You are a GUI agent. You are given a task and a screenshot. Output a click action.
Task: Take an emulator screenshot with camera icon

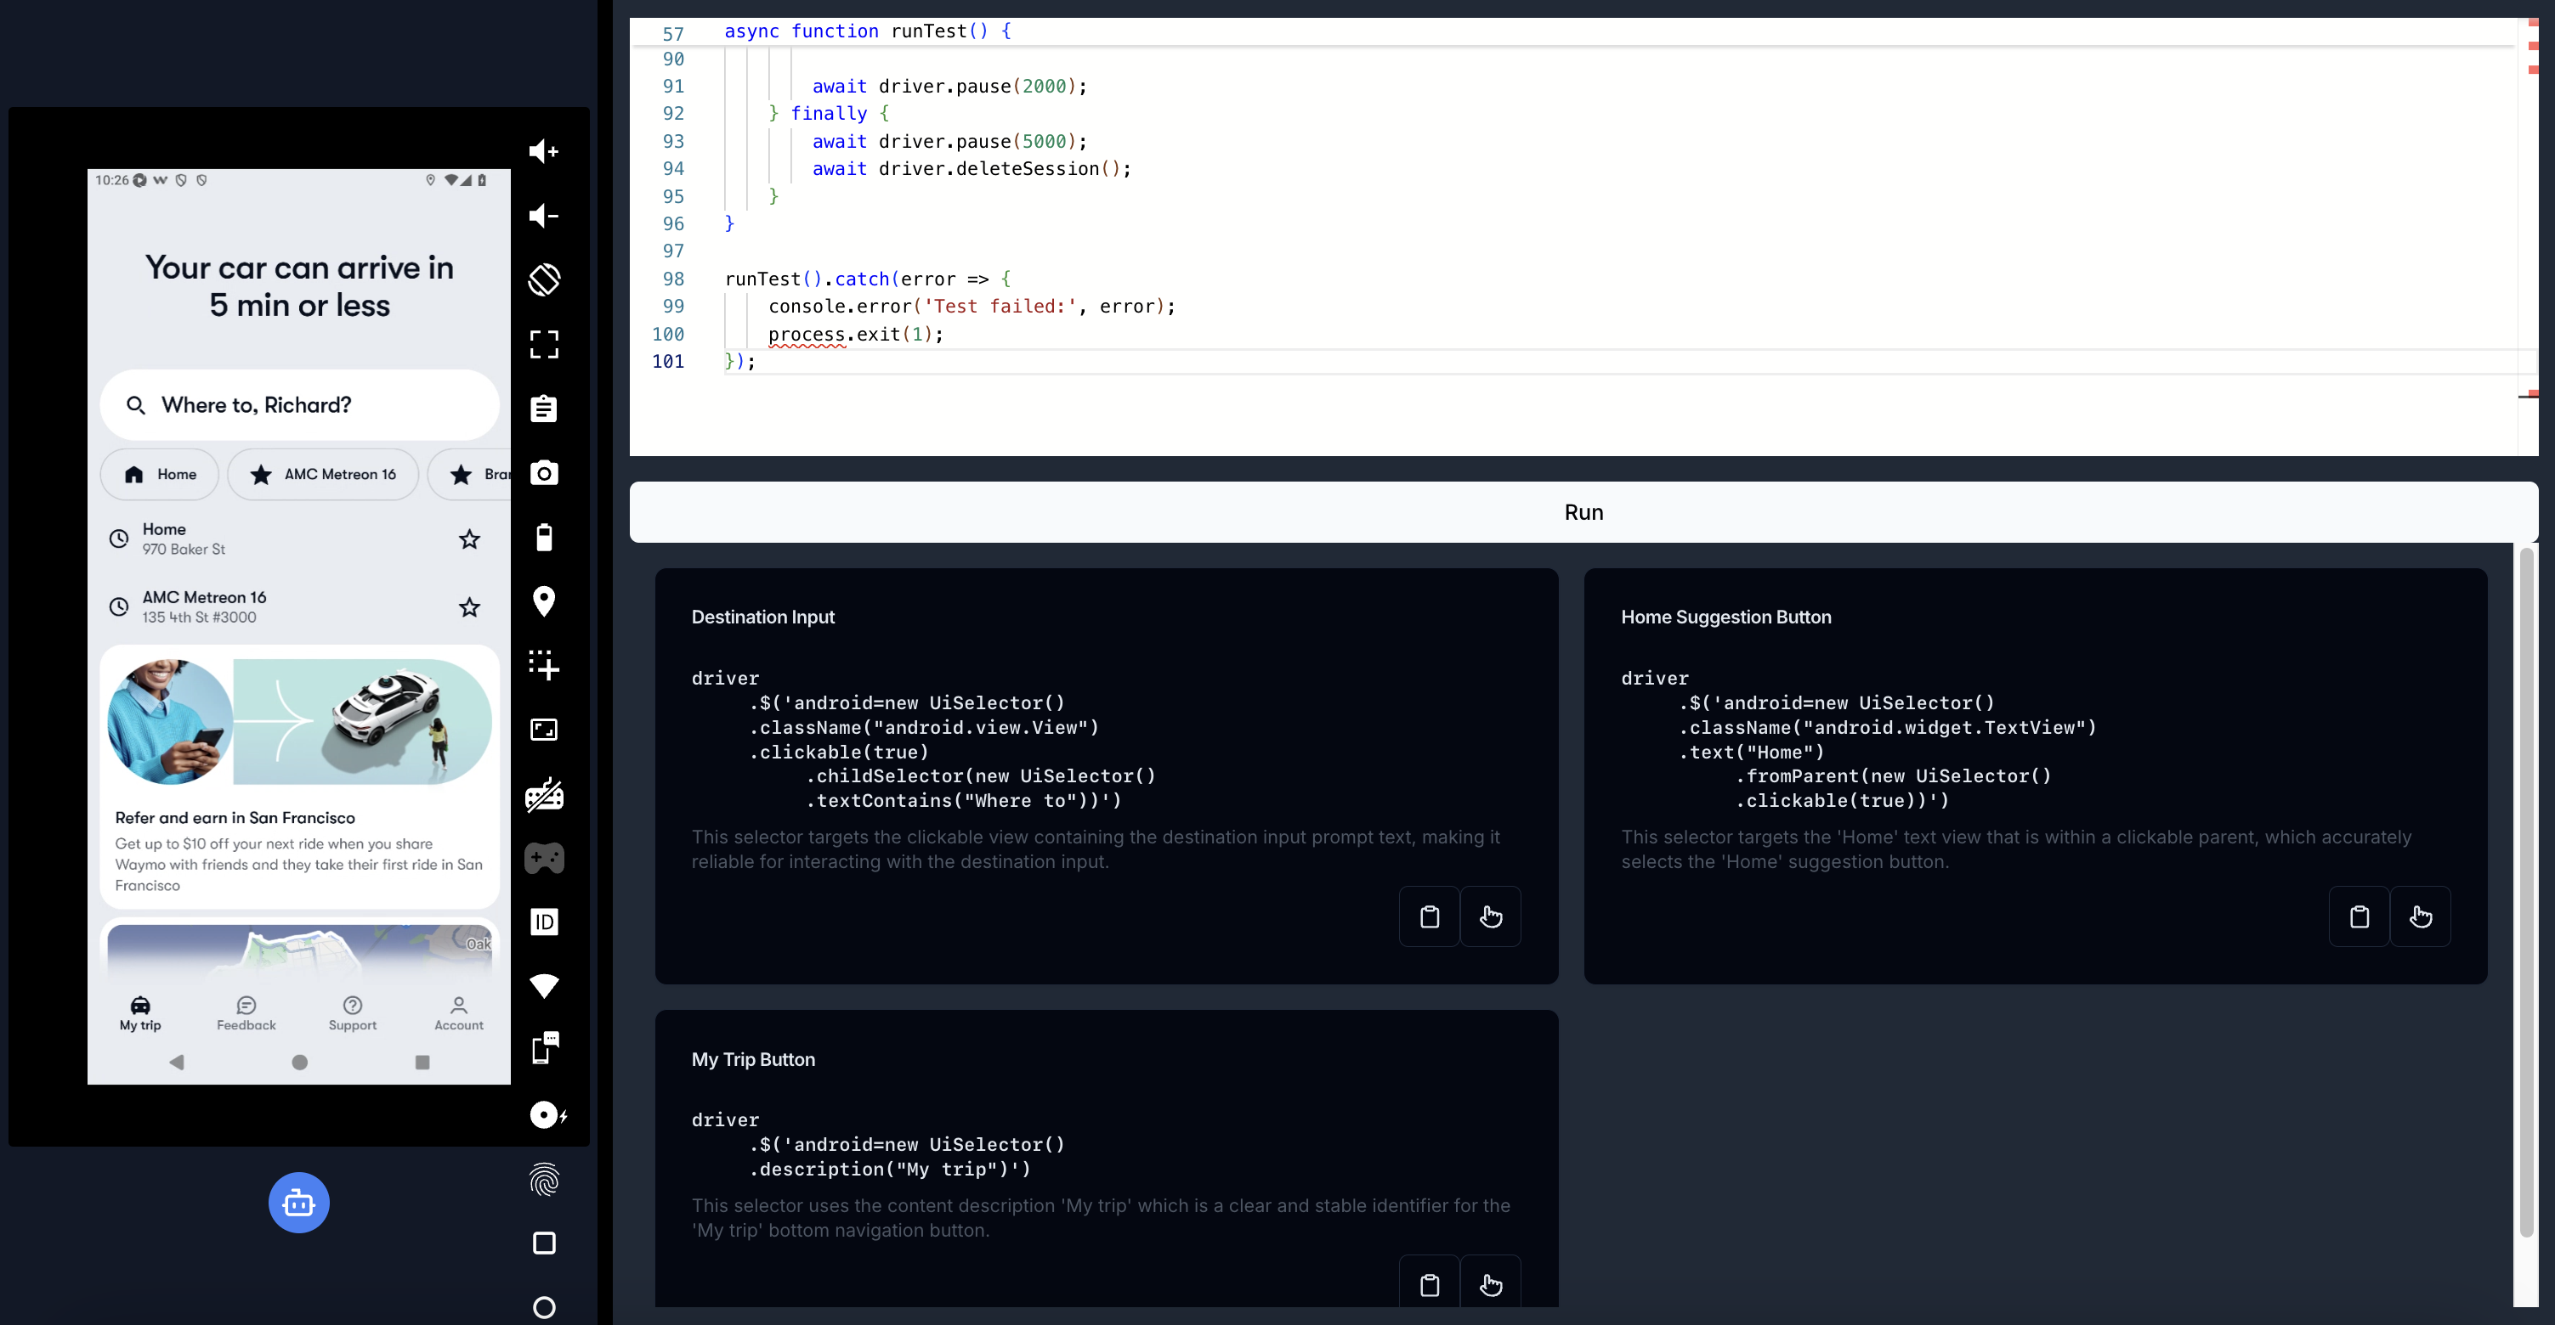(x=543, y=473)
